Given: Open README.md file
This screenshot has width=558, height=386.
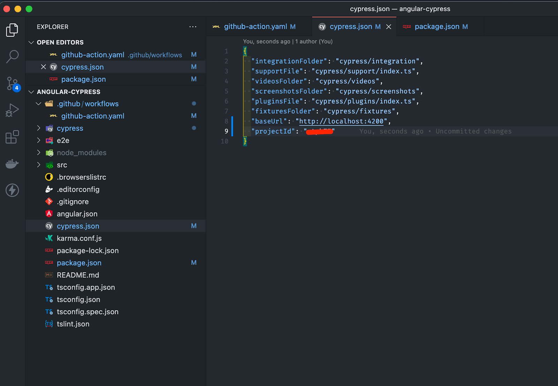Looking at the screenshot, I should pyautogui.click(x=115, y=275).
